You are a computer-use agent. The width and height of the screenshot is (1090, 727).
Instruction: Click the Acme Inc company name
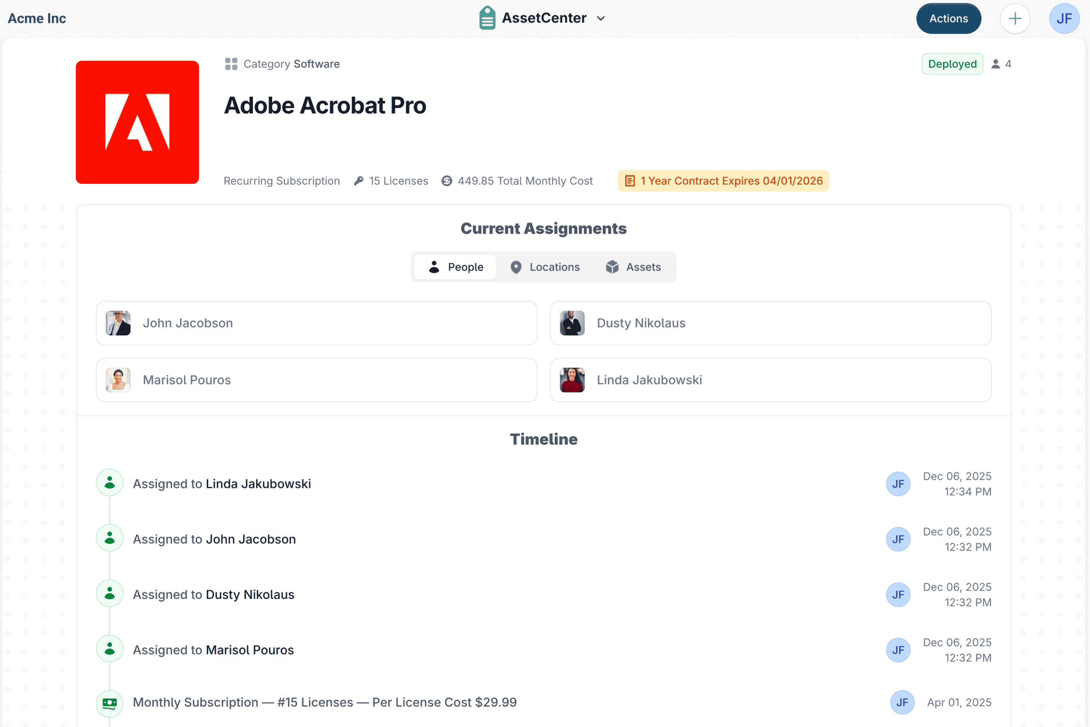[x=36, y=18]
